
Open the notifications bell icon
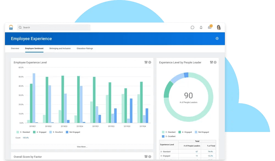coord(201,27)
